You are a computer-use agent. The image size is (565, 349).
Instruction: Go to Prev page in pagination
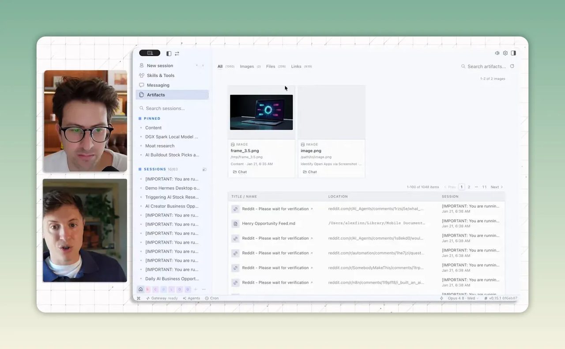pos(450,187)
